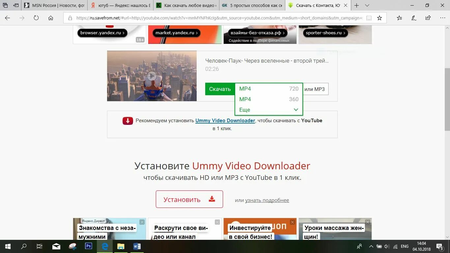Switch to the 5 простых способов tab
Screen dimensions: 450x253
coord(252,5)
